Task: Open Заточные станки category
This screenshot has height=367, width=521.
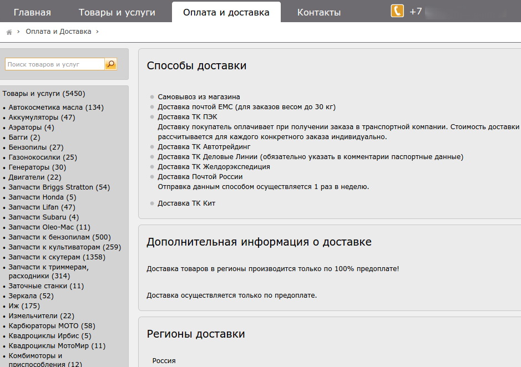Action: [46, 286]
